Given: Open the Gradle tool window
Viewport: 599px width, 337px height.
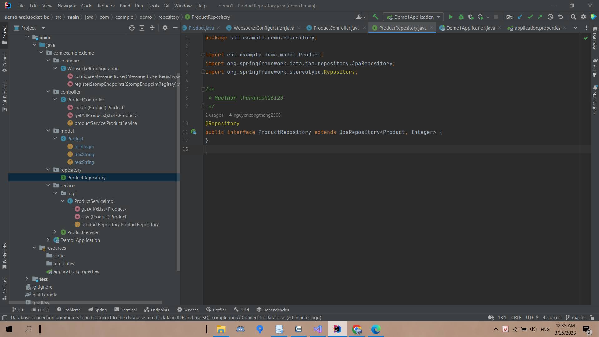Looking at the screenshot, I should click(595, 67).
